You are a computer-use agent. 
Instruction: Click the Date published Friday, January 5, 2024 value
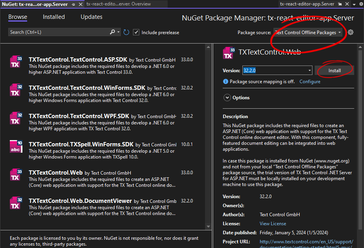(294, 233)
